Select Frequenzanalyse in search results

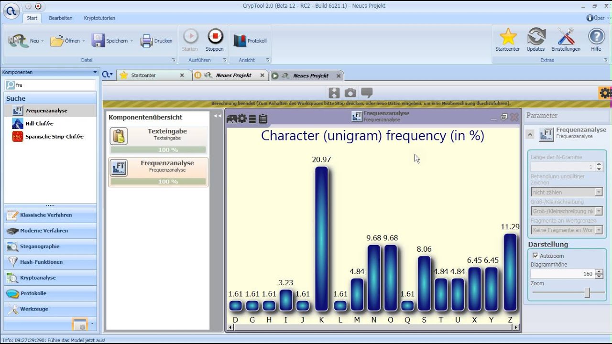[x=46, y=110]
